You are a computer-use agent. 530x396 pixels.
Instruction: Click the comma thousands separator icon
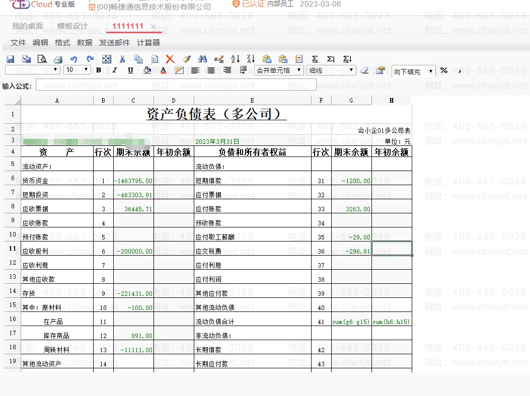pos(460,71)
